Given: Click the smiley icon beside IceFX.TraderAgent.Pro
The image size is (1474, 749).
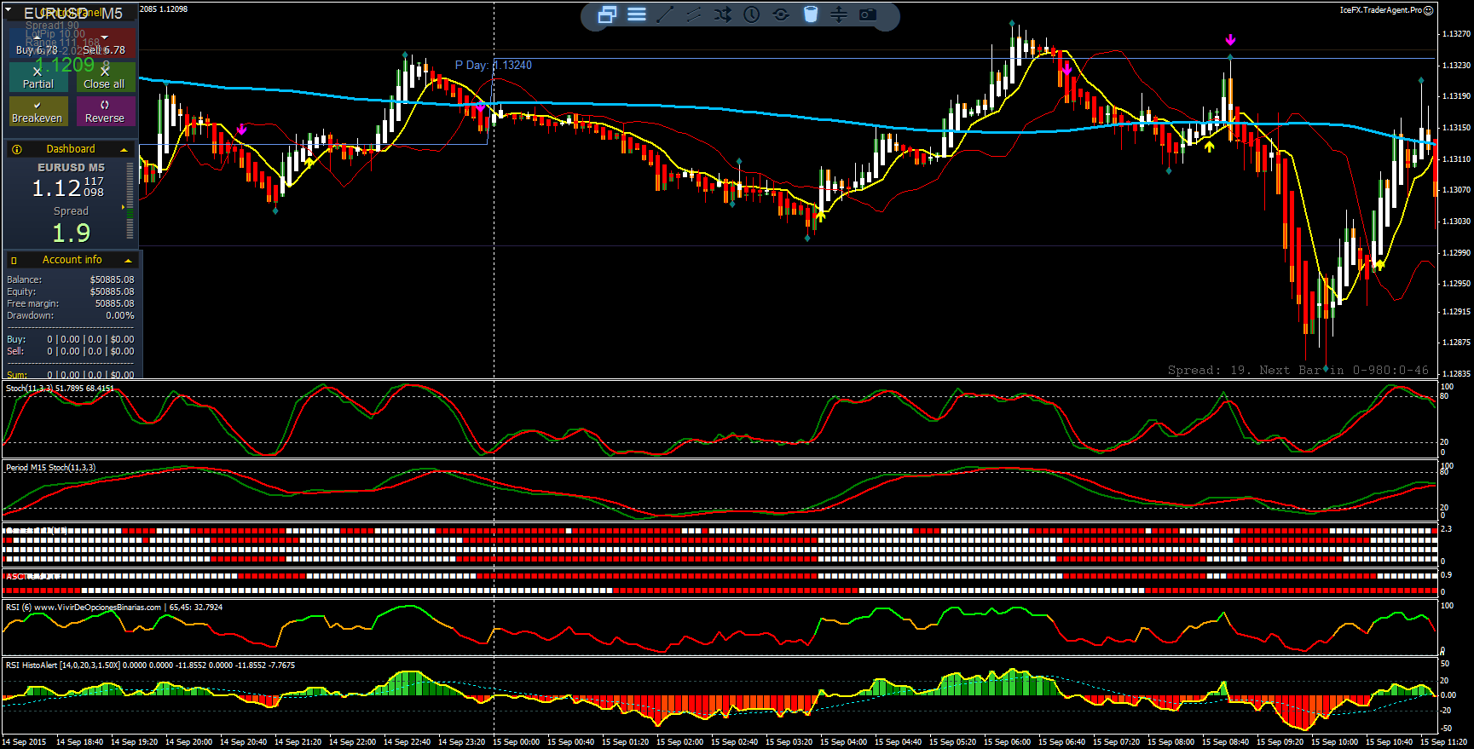Looking at the screenshot, I should point(1429,10).
